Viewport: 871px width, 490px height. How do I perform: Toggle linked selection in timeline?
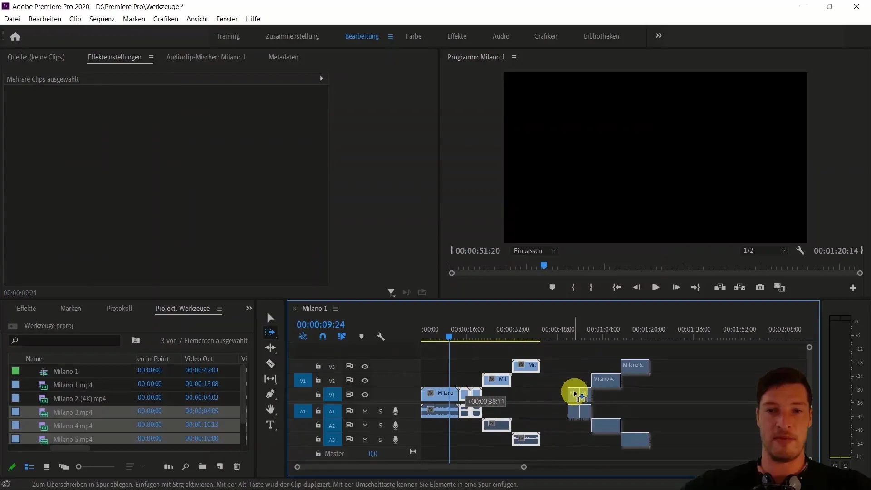[342, 337]
